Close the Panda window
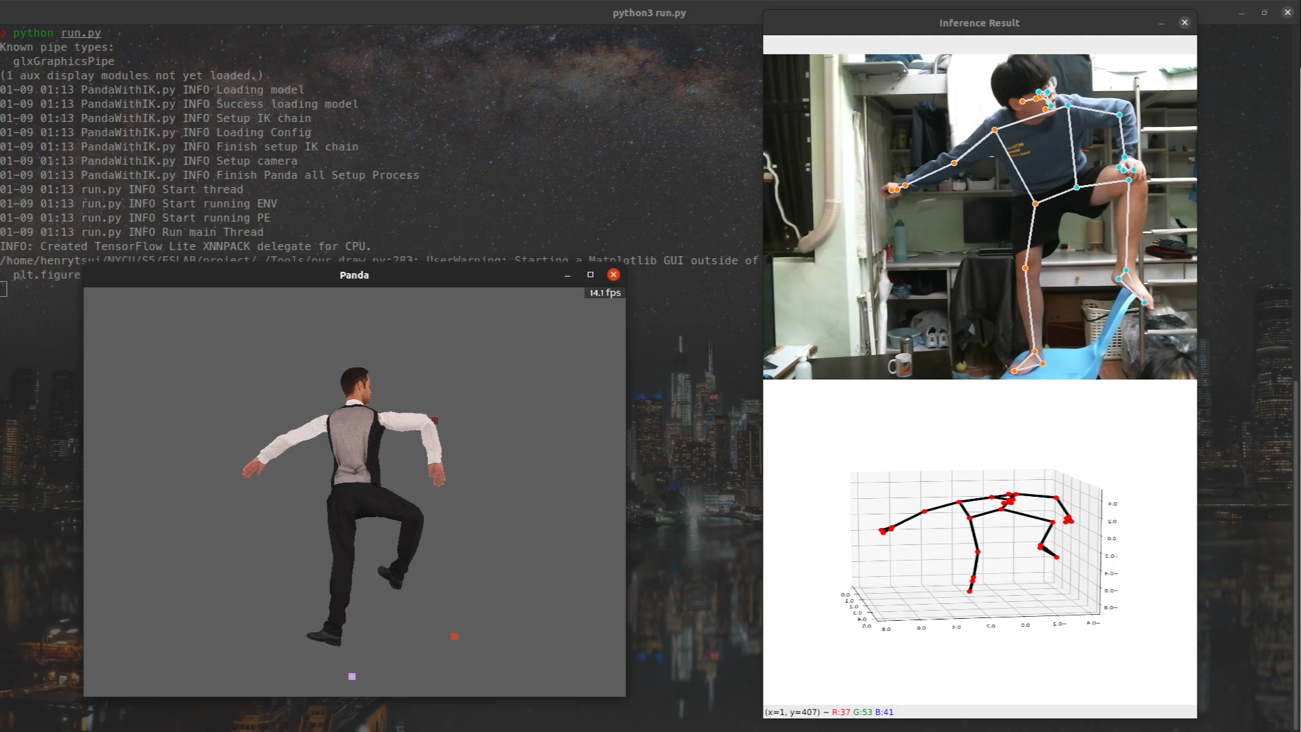This screenshot has height=732, width=1301. pyautogui.click(x=613, y=274)
